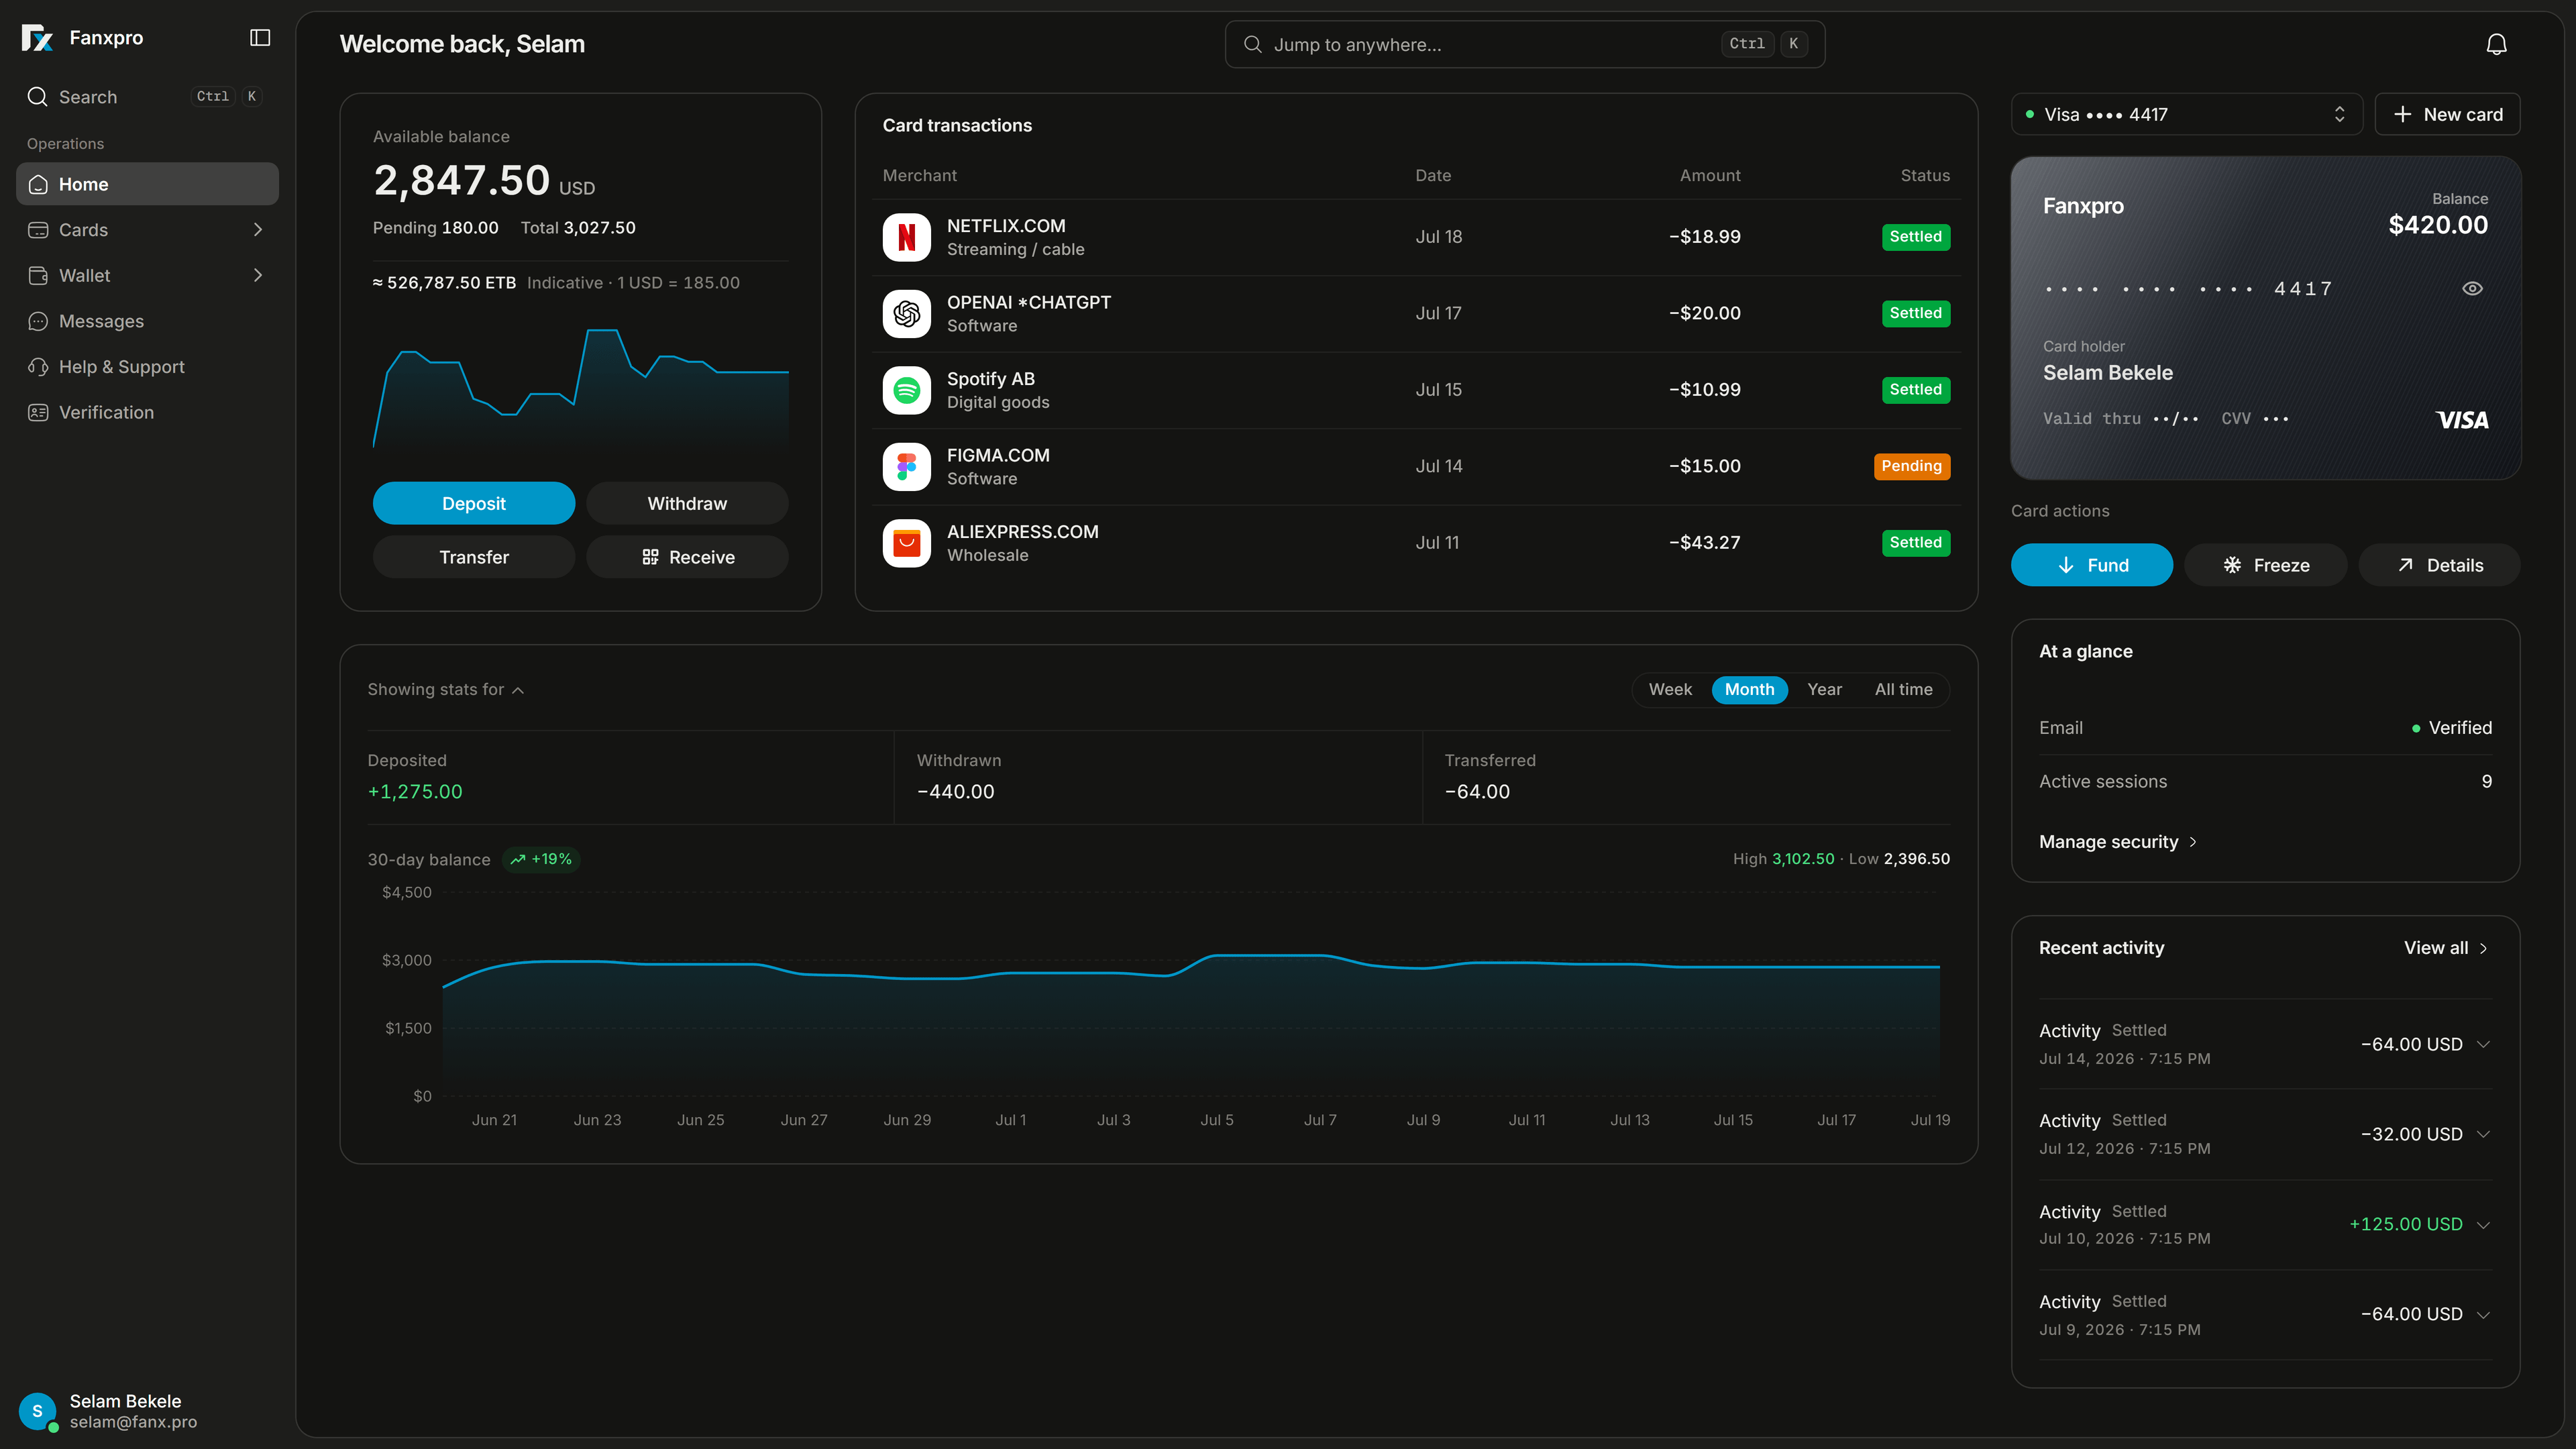The width and height of the screenshot is (2576, 1449).
Task: Click the Settled status on NETFLIX.COM
Action: click(1915, 237)
